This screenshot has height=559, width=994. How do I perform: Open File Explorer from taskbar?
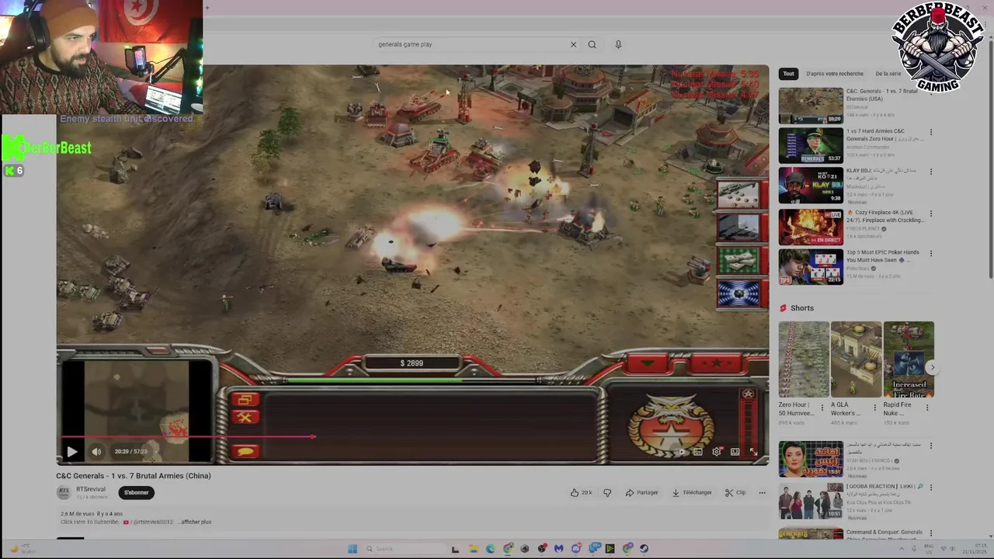[x=473, y=549]
